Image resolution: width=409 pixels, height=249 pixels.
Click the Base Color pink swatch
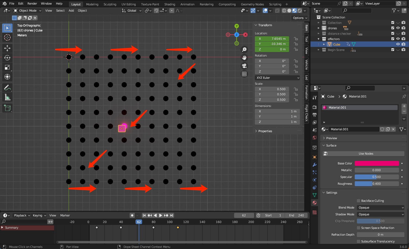pyautogui.click(x=376, y=163)
